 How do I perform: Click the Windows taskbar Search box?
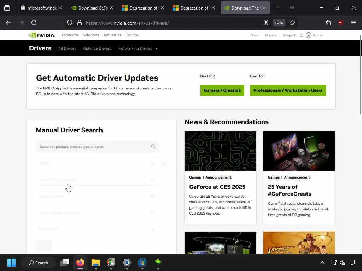pos(38,263)
